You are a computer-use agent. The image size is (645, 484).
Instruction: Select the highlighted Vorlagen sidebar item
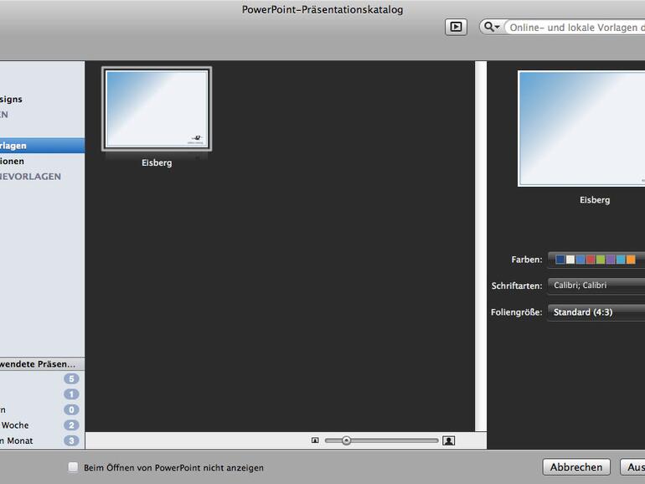click(43, 146)
